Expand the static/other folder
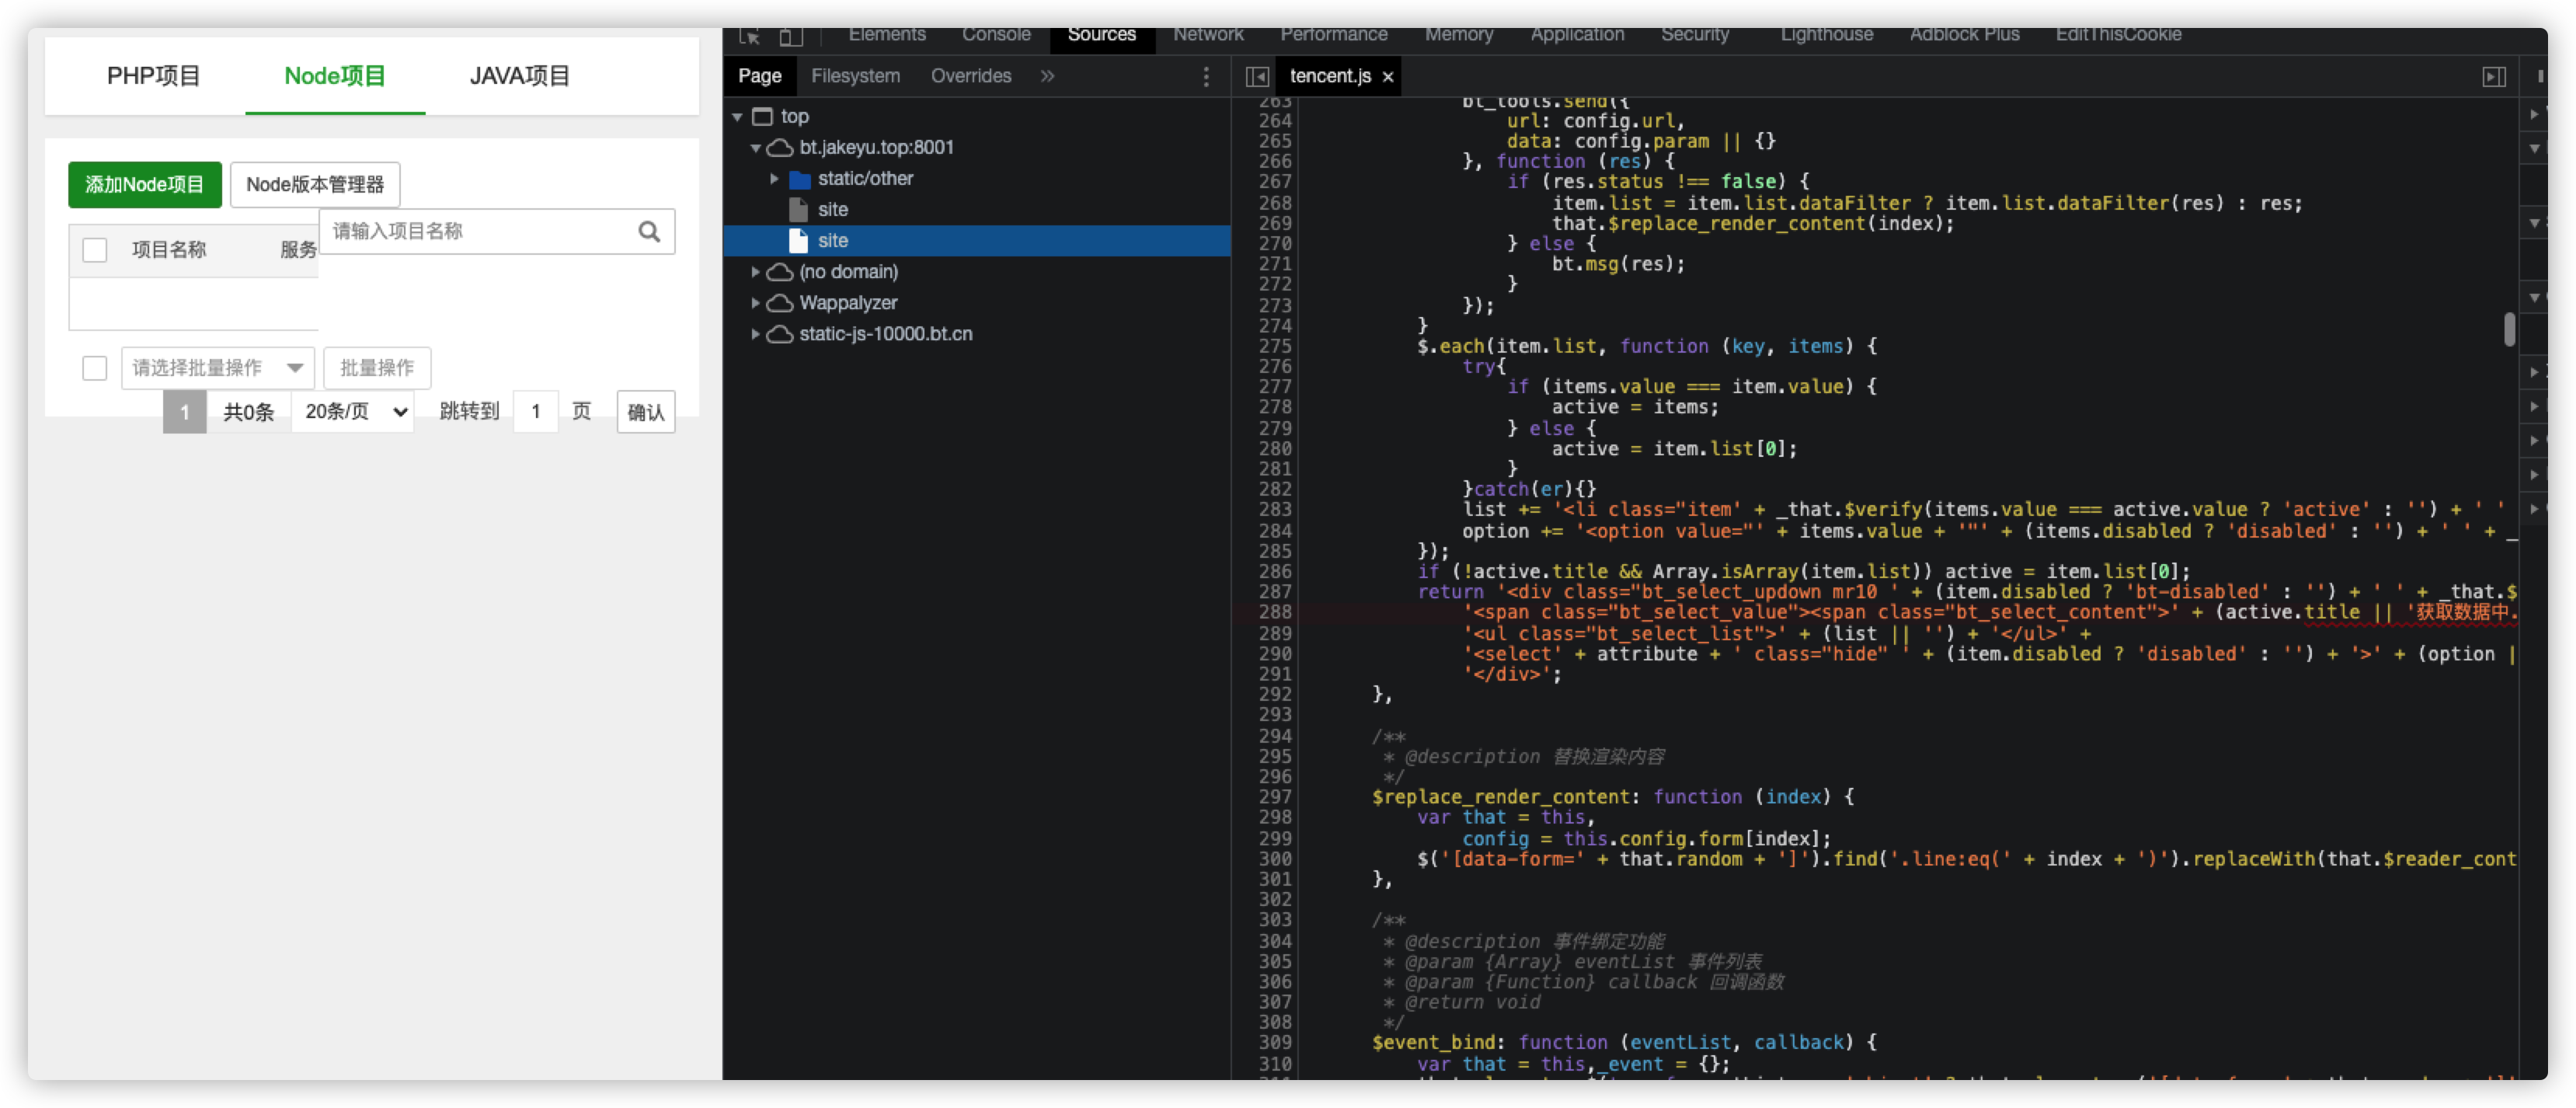 (774, 179)
